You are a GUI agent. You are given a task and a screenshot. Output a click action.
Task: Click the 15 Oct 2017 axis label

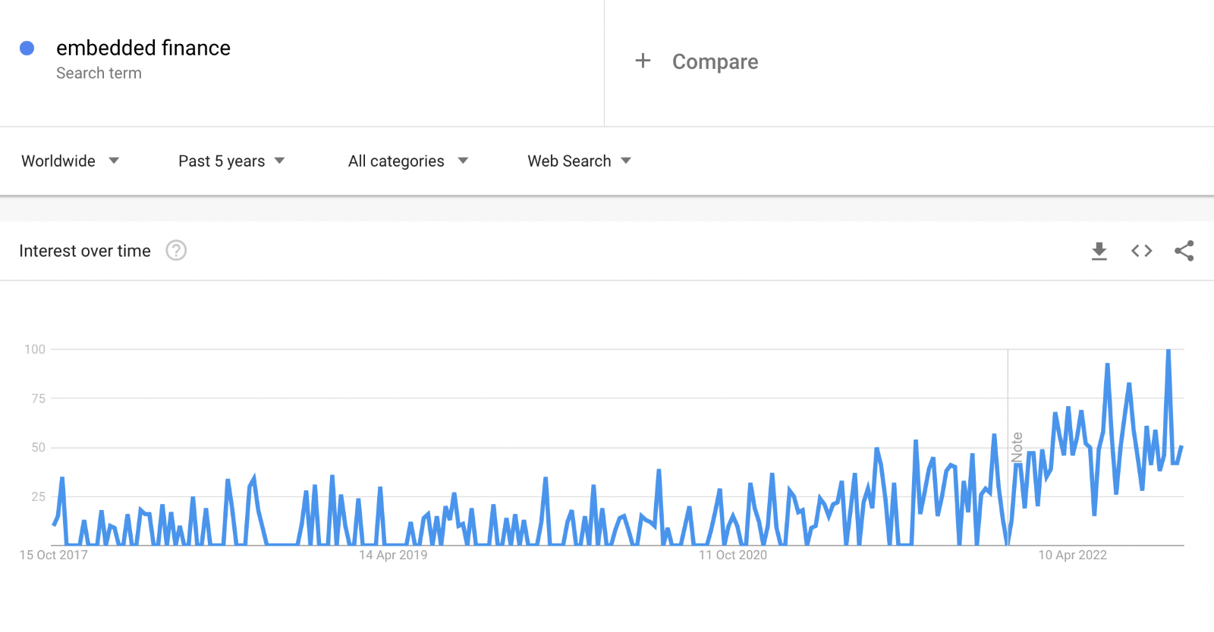click(53, 555)
